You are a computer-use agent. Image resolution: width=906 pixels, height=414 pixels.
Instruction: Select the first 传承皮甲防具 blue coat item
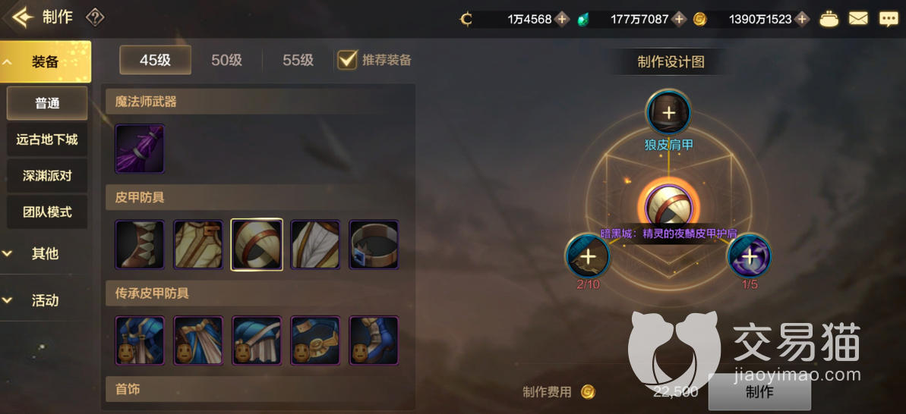point(140,340)
